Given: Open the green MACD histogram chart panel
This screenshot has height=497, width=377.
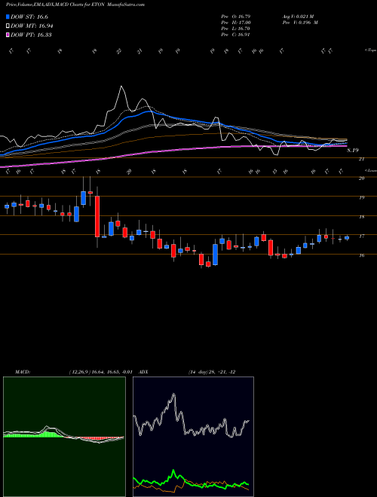Looking at the screenshot, I should pos(64,437).
